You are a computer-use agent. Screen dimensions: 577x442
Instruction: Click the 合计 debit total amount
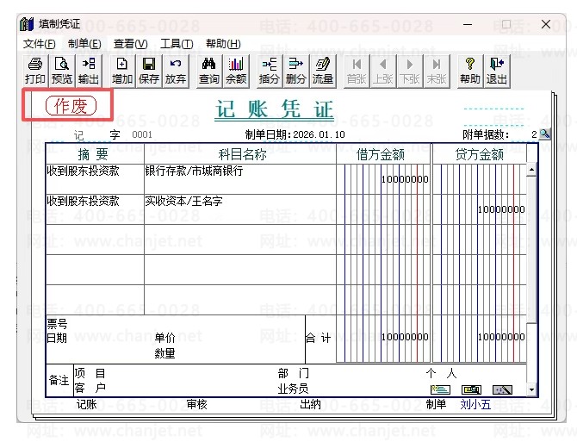click(x=405, y=337)
